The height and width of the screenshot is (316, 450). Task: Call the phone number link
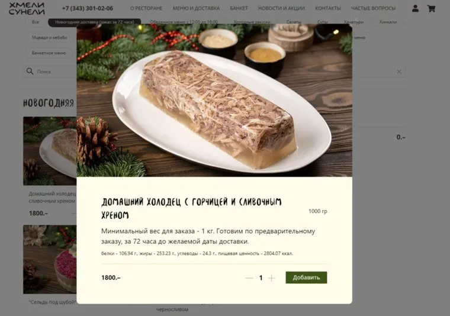(88, 8)
